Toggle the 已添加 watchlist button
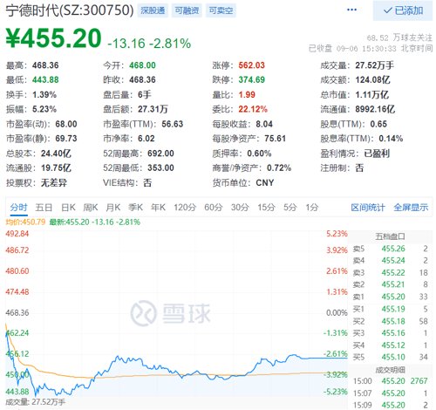This screenshot has width=436, height=410. [403, 10]
